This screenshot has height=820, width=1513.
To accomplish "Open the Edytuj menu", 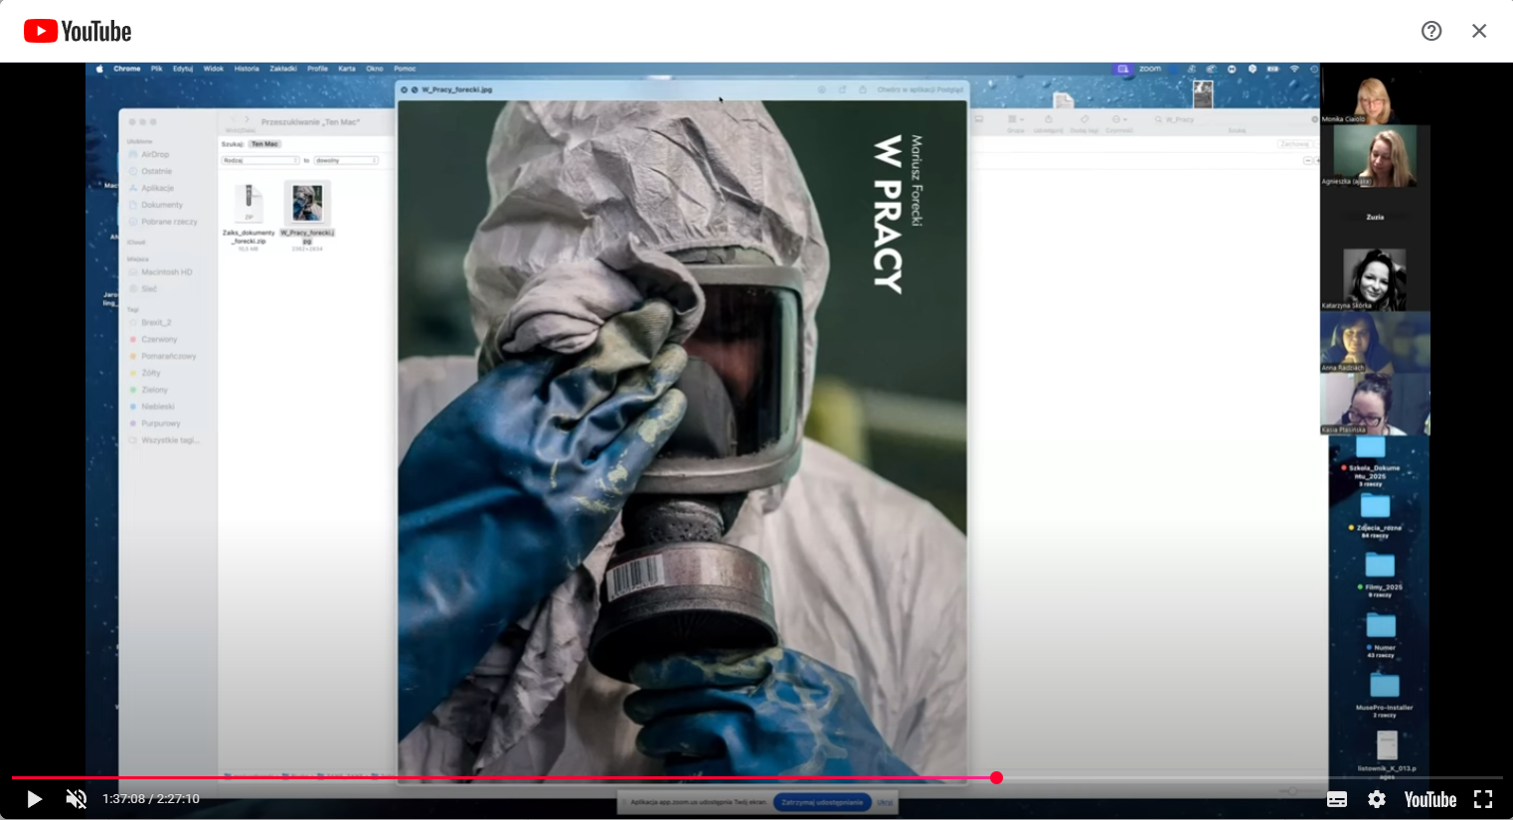I will pos(183,69).
